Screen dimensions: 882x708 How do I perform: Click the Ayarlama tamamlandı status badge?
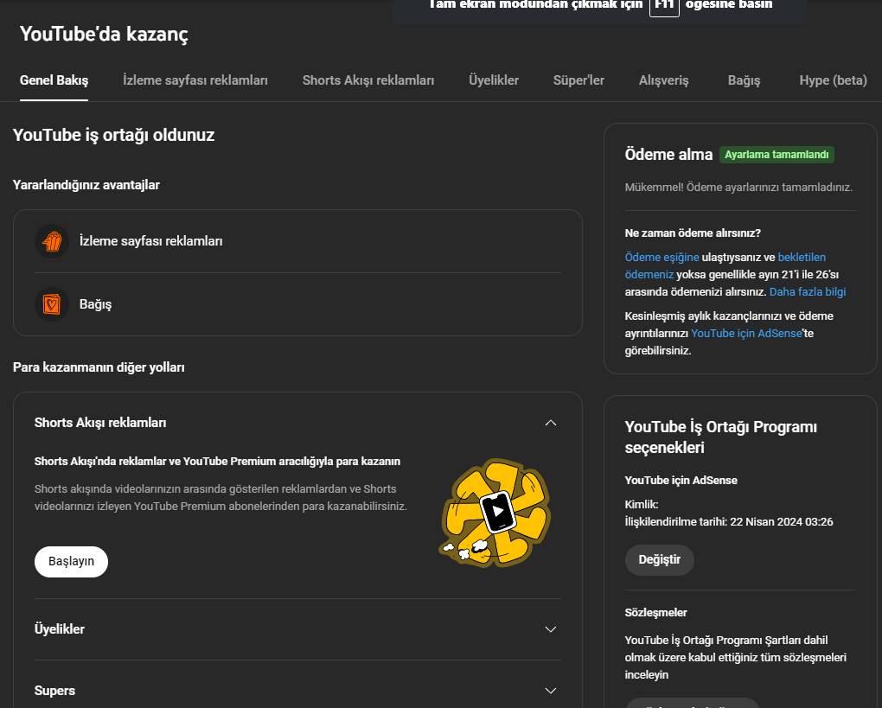click(x=777, y=155)
